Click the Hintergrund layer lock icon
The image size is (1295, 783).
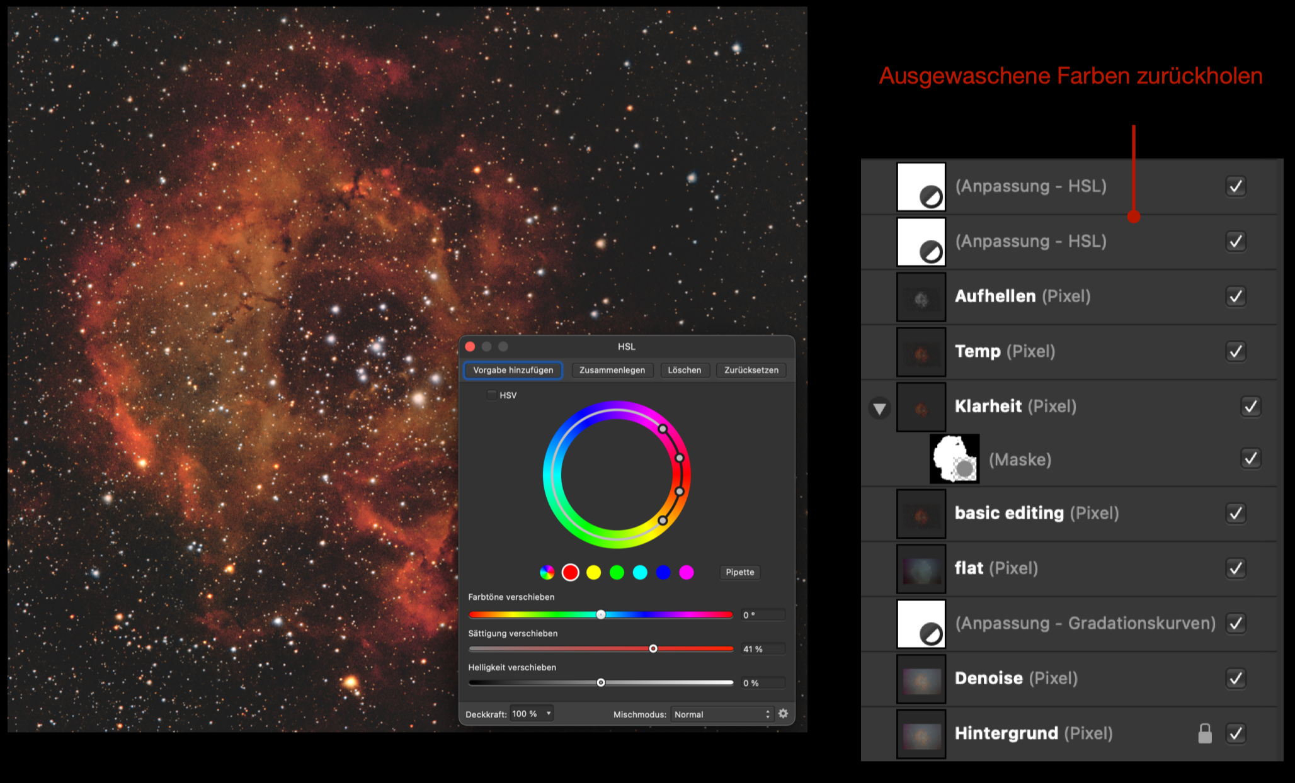[1204, 733]
